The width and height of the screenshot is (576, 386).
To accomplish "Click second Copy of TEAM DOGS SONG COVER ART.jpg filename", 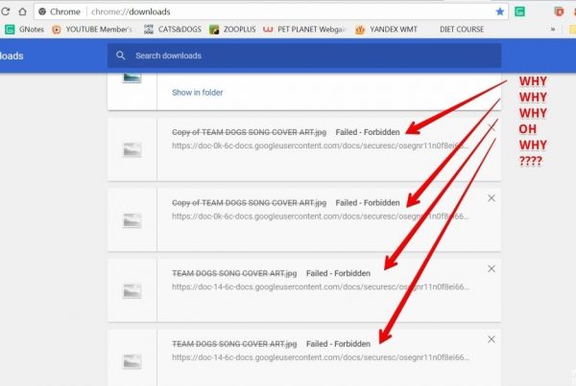I will pyautogui.click(x=249, y=203).
